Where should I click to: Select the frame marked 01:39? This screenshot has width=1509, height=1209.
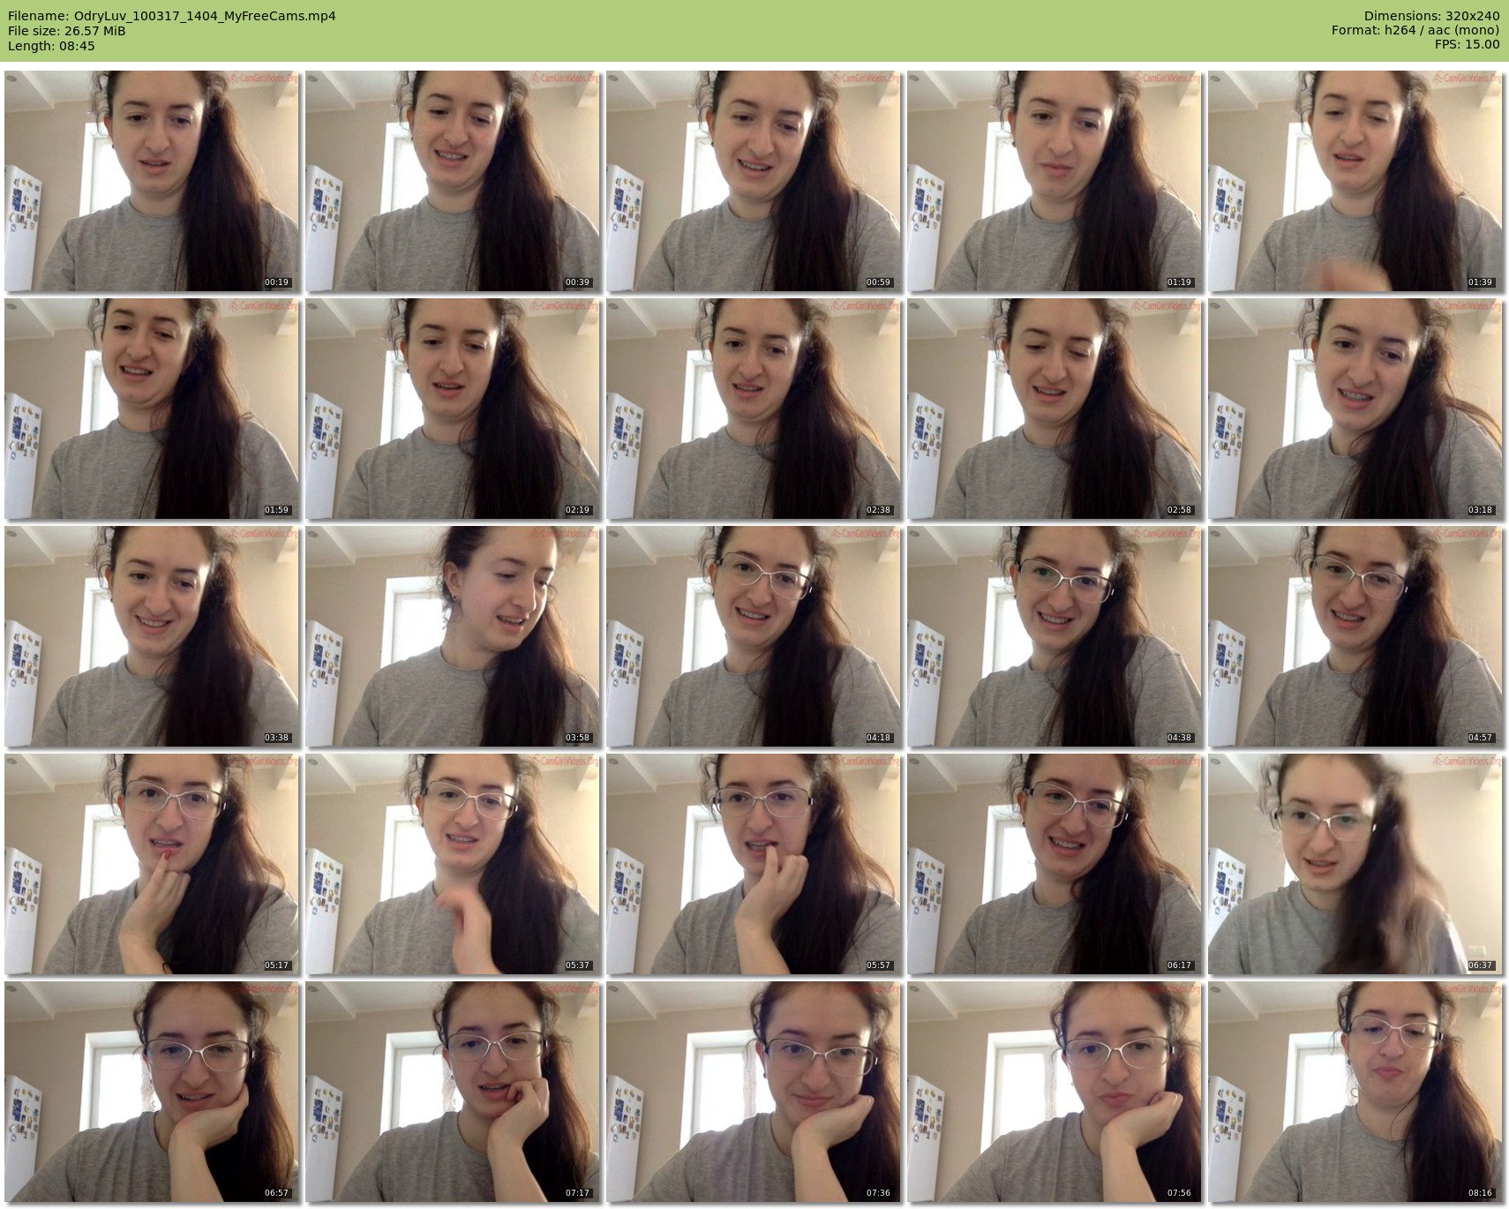[1355, 181]
